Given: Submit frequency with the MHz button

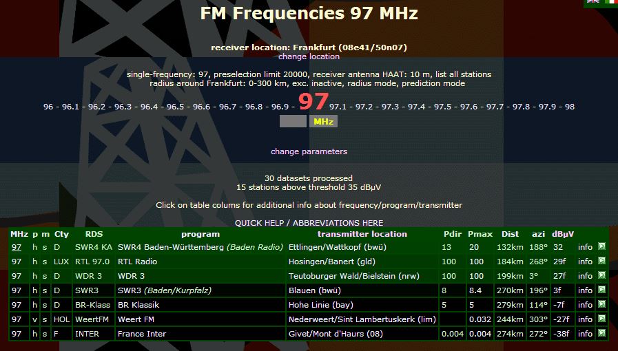Looking at the screenshot, I should point(323,121).
